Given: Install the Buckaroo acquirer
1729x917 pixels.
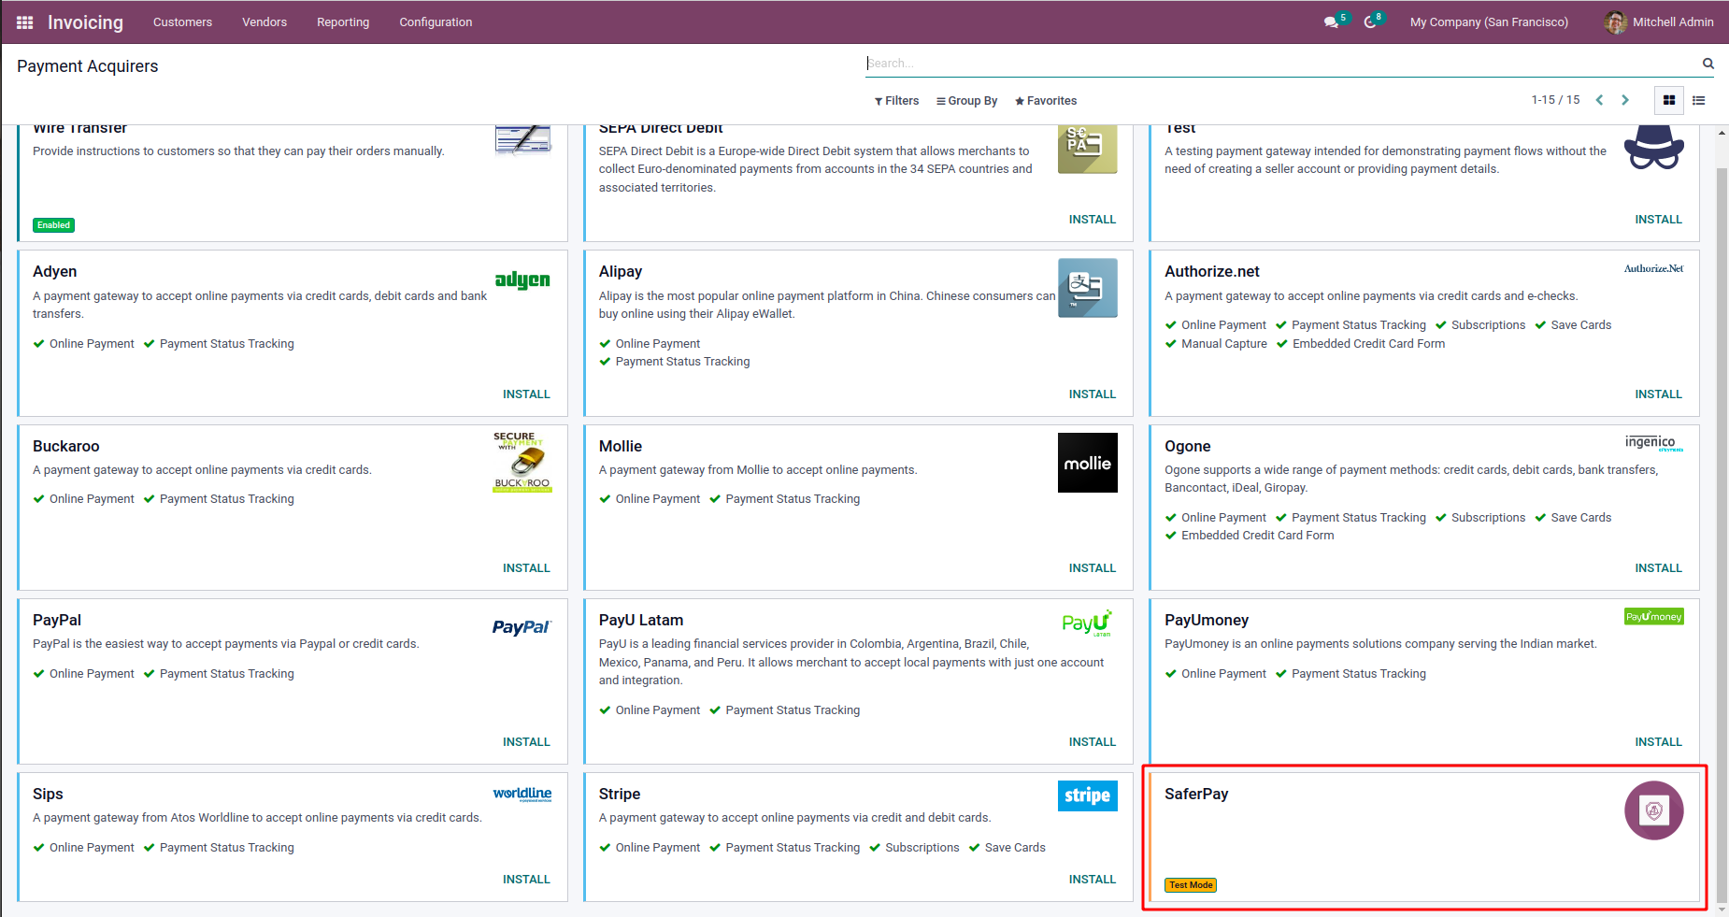Looking at the screenshot, I should tap(526, 568).
